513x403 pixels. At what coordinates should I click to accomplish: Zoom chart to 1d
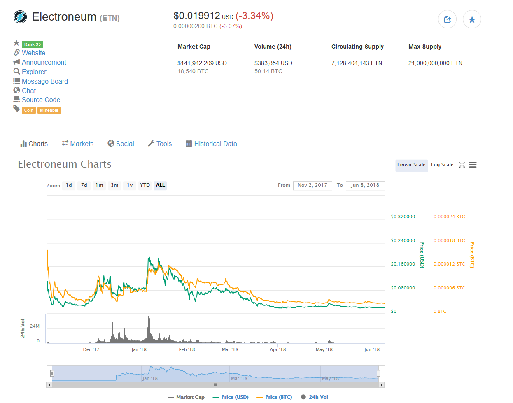[x=69, y=185]
